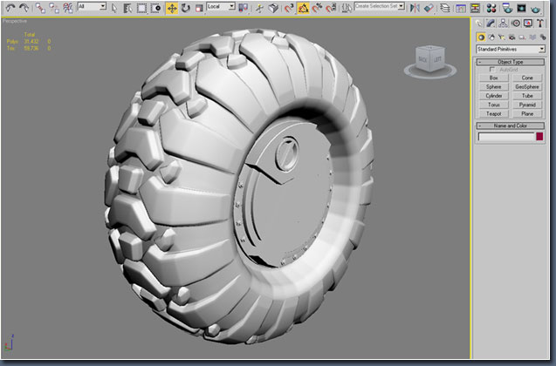Click Edit Named Selection Sets icon
Viewport: 556px width, 366px height.
(347, 8)
